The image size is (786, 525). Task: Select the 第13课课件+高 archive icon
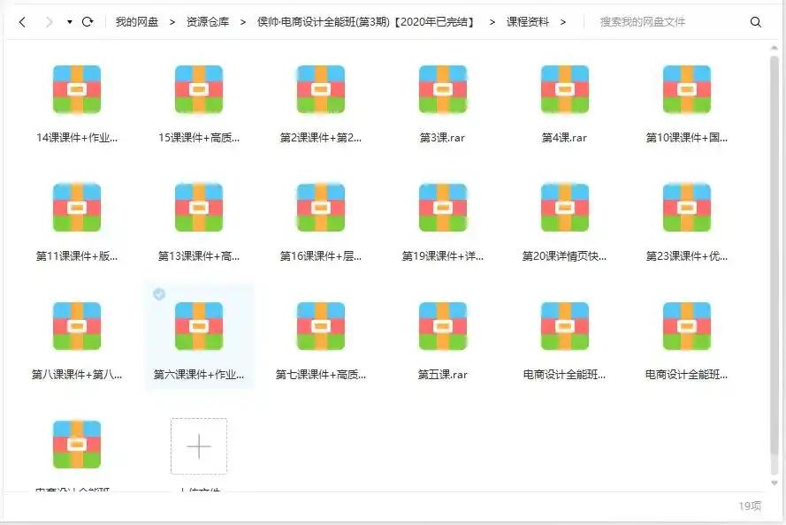199,208
